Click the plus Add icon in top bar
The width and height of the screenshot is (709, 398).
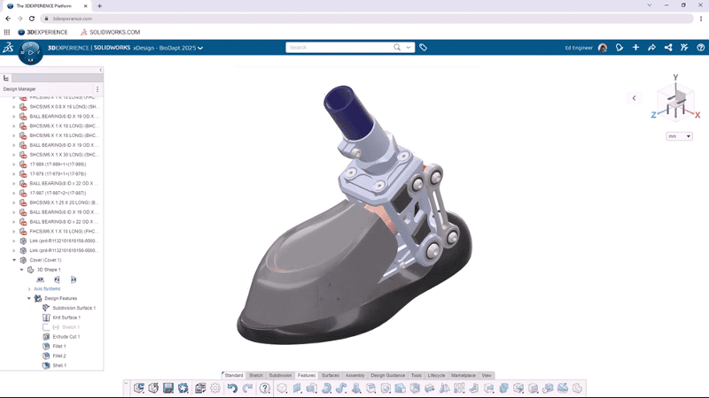tap(635, 47)
